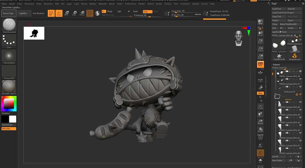This screenshot has height=168, width=305.
Task: Click the Transp transparency icon
Action: [x=260, y=145]
